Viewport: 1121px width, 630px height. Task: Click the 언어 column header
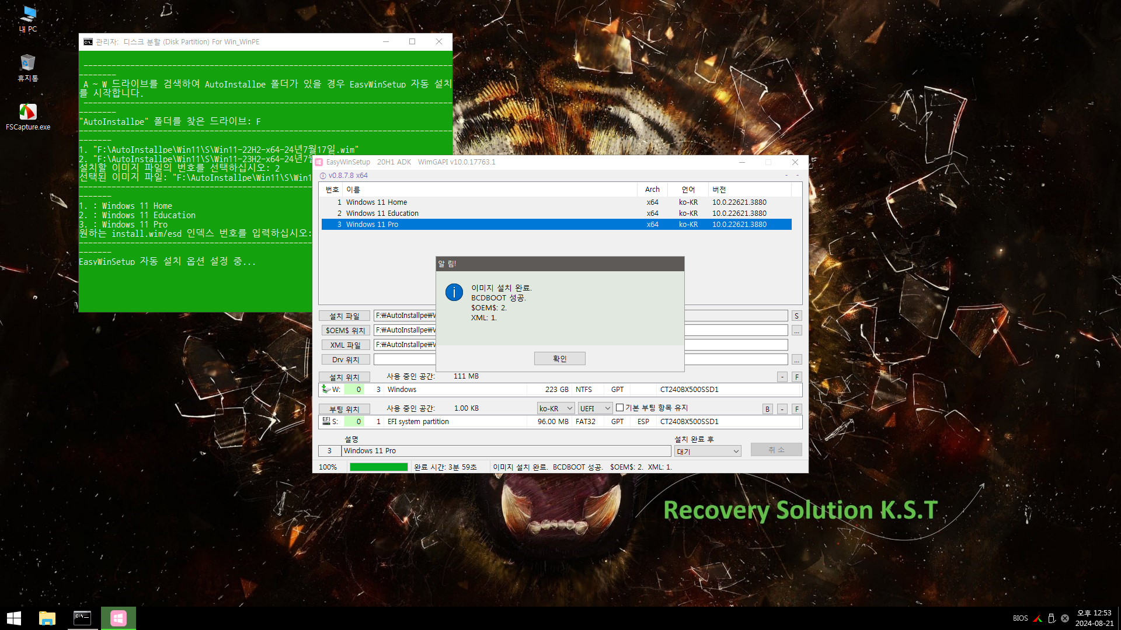pyautogui.click(x=688, y=190)
